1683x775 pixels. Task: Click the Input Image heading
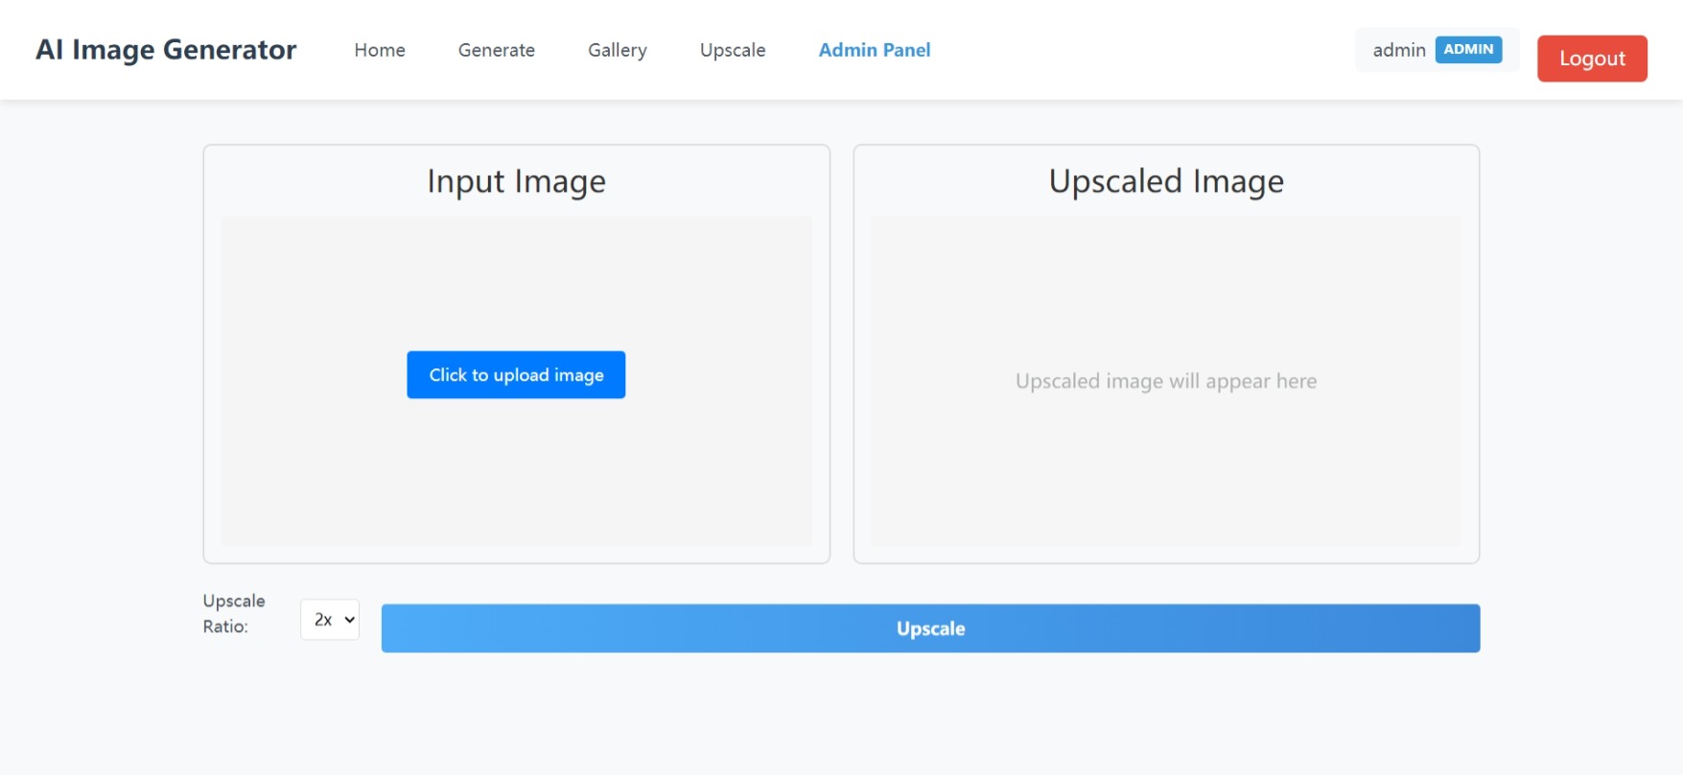[516, 181]
